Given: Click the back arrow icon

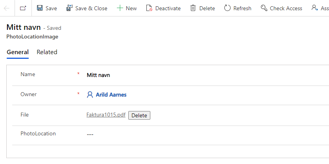Looking at the screenshot, I should pyautogui.click(x=7, y=8).
